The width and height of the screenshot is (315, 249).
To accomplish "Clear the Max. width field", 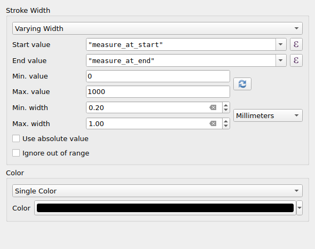I will coord(213,123).
